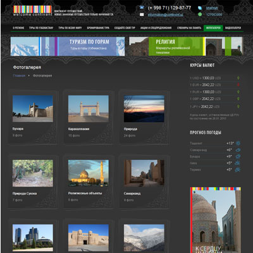Click the Религиозные объекты album title
The height and width of the screenshot is (253, 253).
tap(85, 193)
